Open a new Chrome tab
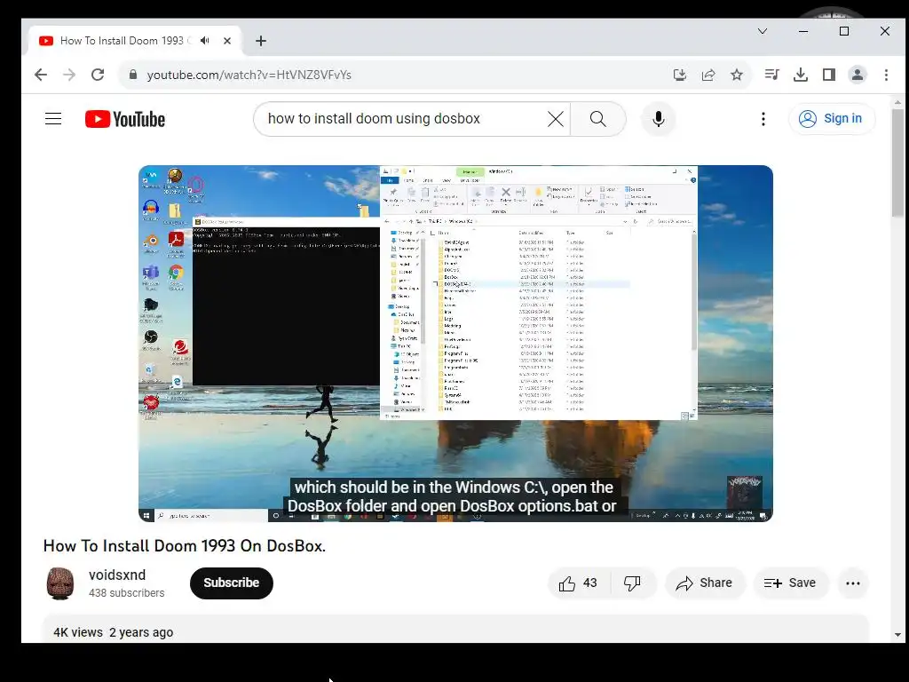The height and width of the screenshot is (682, 909). pyautogui.click(x=261, y=41)
